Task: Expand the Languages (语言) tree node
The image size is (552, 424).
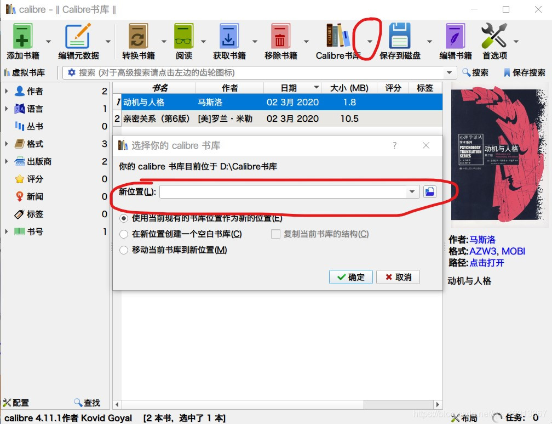Action: [7, 109]
